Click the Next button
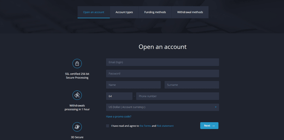 coord(209,126)
